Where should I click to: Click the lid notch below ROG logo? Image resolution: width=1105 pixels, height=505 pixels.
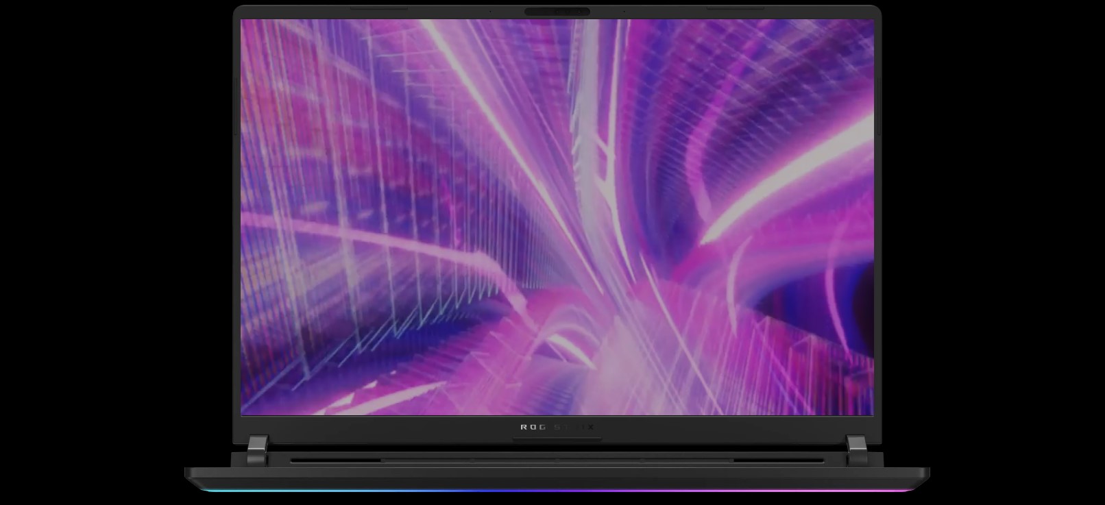click(x=557, y=439)
